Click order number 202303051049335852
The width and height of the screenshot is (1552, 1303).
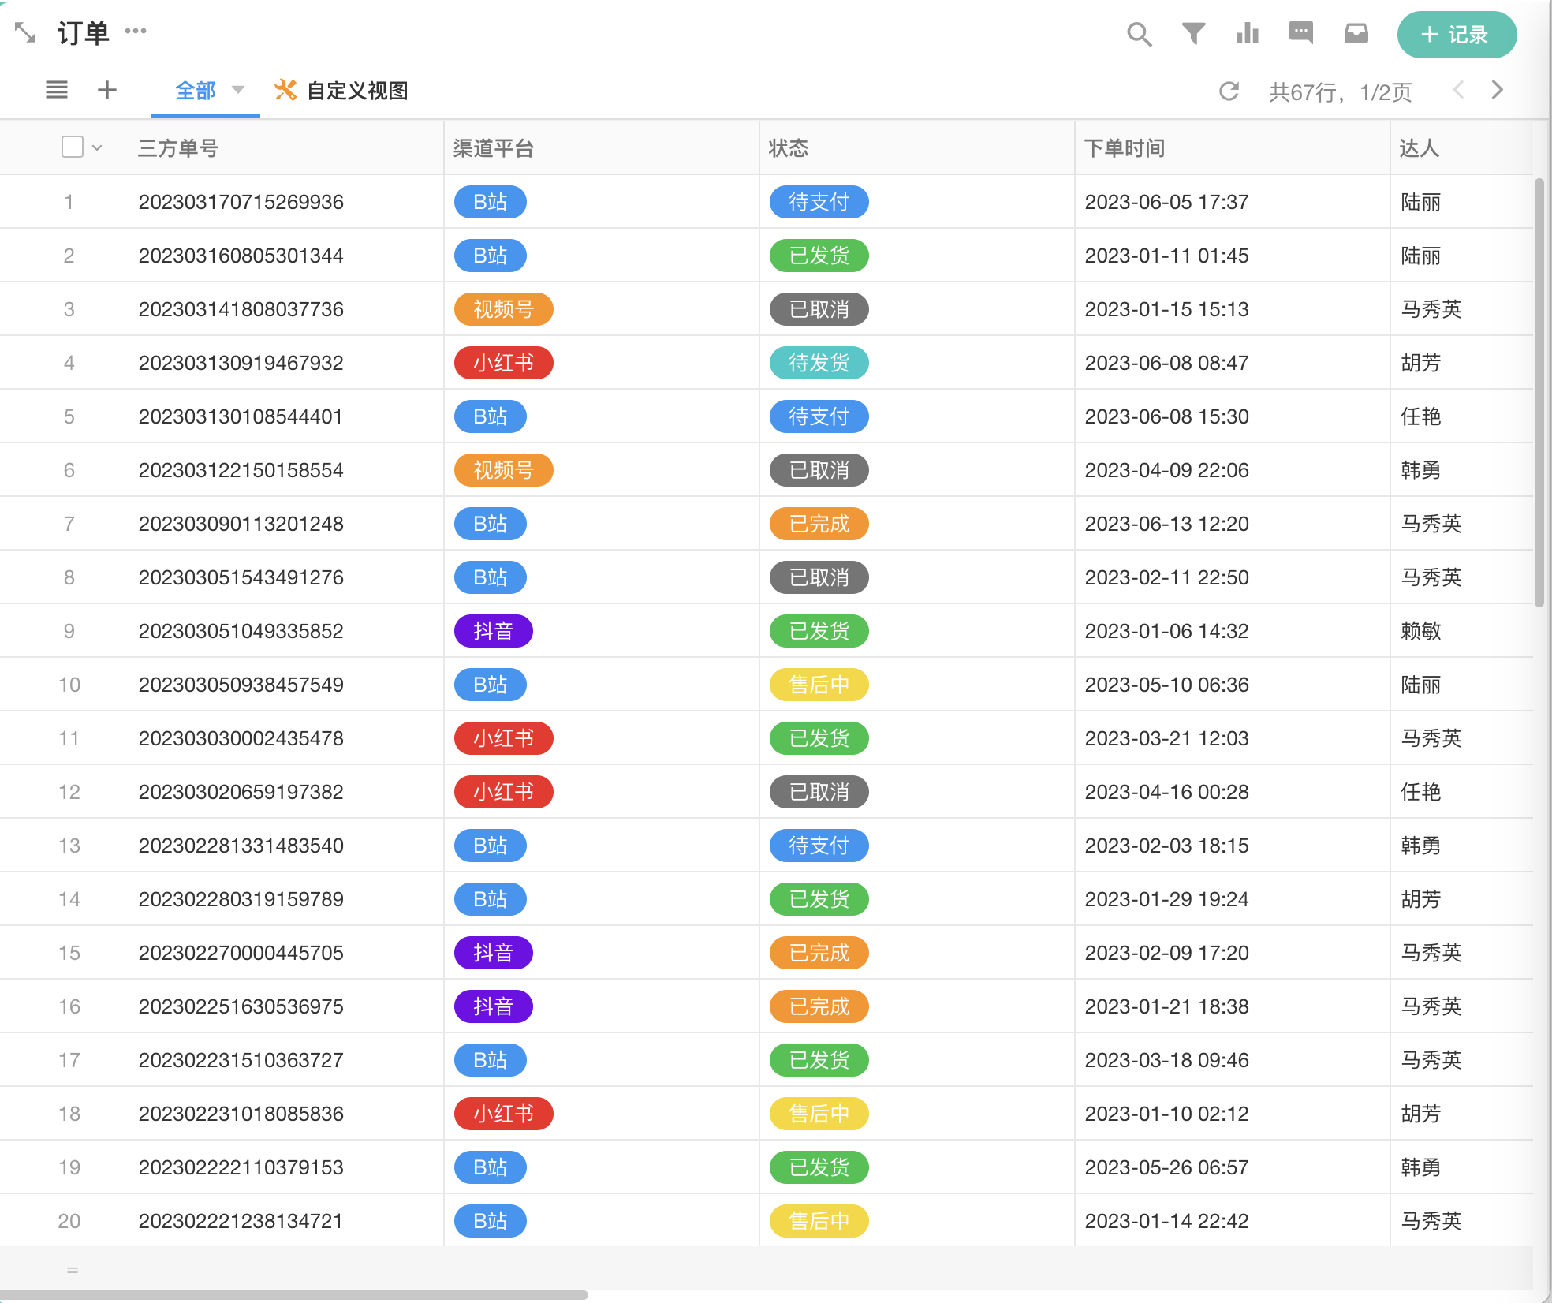coord(241,631)
